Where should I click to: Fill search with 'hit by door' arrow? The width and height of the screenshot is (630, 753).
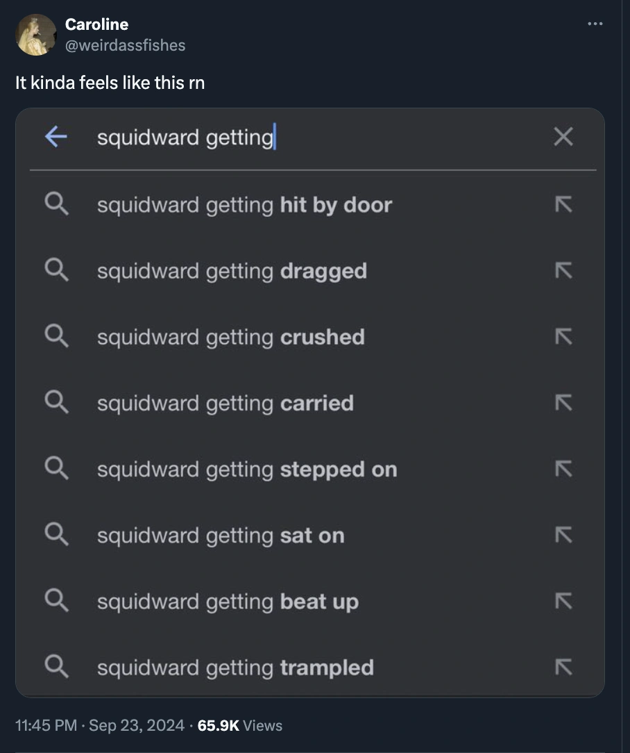(563, 204)
